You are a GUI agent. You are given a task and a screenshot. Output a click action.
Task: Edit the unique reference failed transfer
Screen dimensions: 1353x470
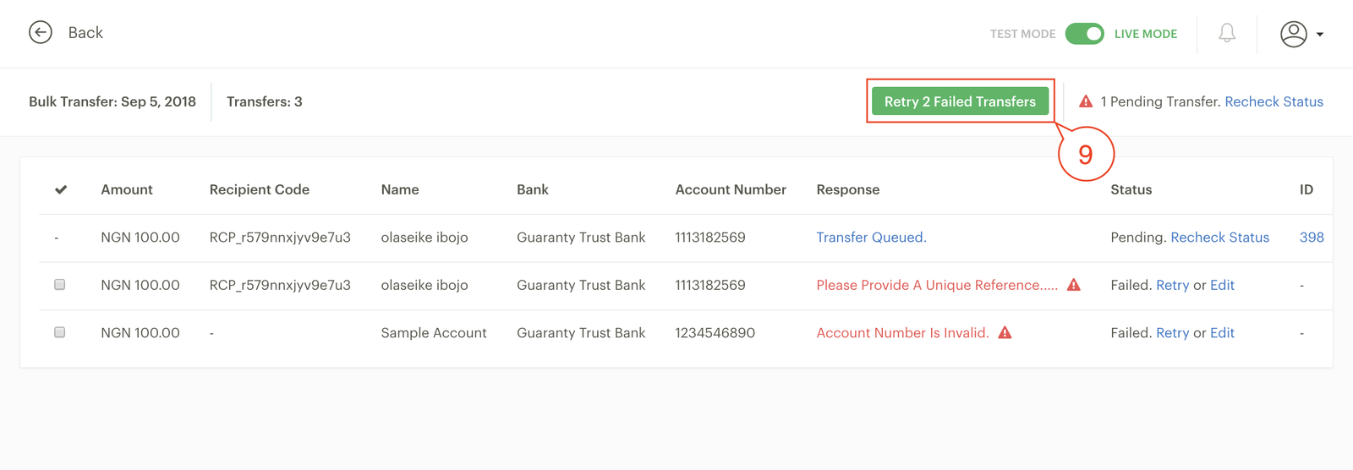[x=1222, y=285]
